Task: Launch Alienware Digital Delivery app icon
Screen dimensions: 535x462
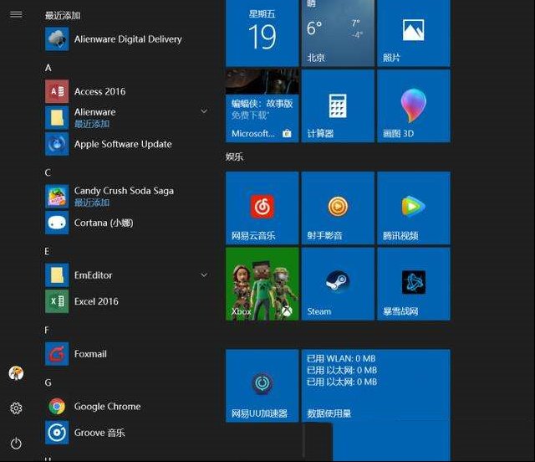Action: point(57,39)
